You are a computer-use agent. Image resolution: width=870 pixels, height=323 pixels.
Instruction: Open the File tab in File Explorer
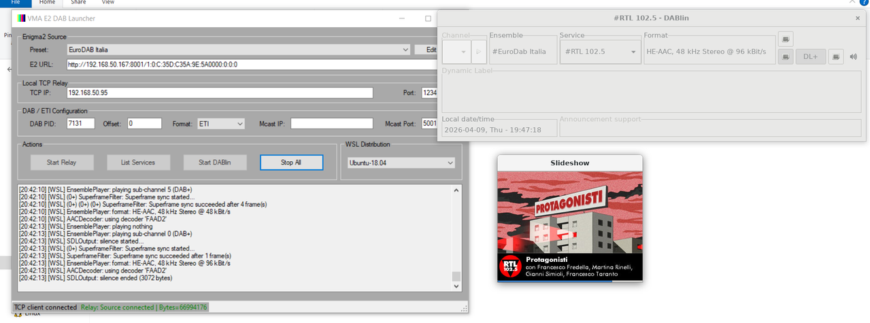(x=16, y=3)
